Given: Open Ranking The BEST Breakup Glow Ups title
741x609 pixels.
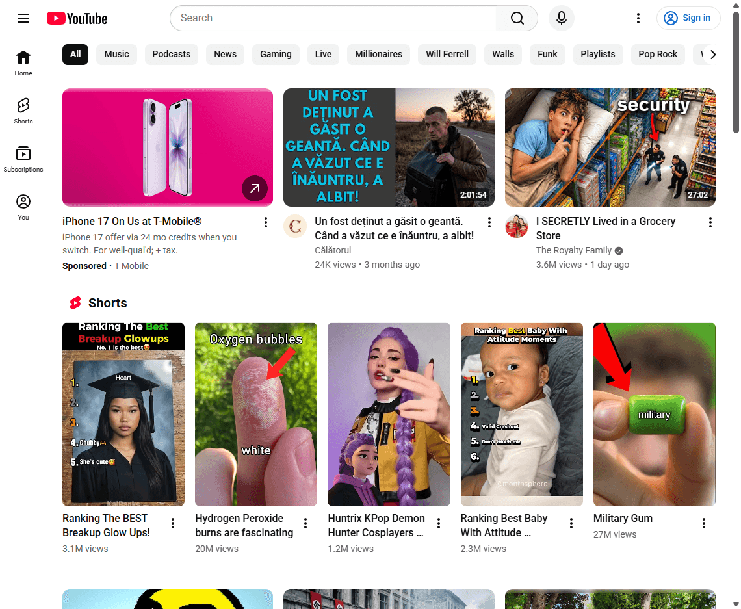Looking at the screenshot, I should click(107, 525).
